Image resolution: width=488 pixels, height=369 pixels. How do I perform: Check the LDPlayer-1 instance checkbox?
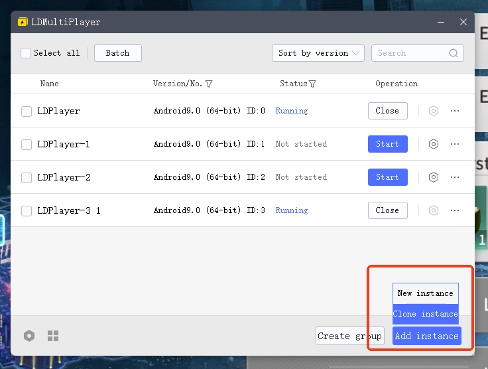click(27, 144)
